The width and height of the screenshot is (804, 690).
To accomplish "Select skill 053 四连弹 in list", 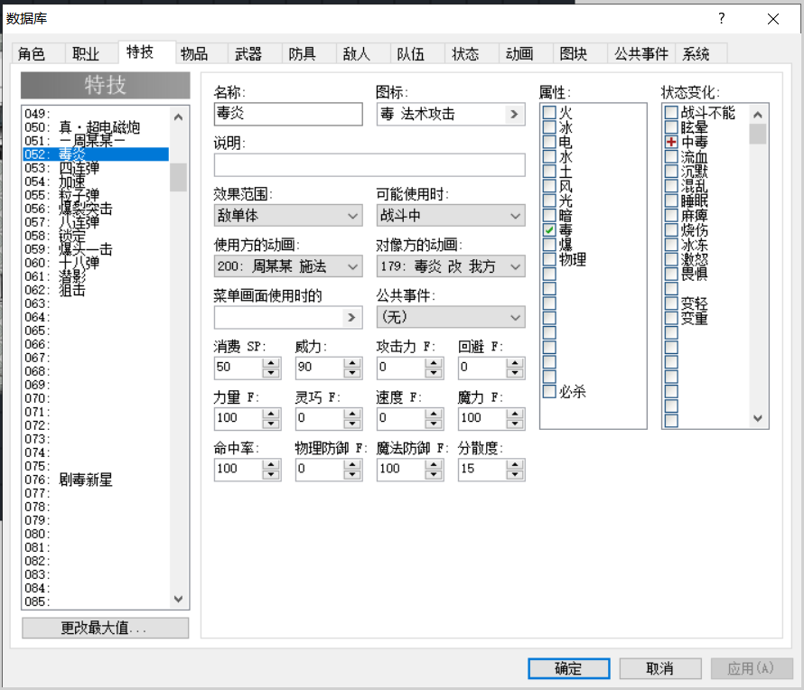I will [x=96, y=168].
